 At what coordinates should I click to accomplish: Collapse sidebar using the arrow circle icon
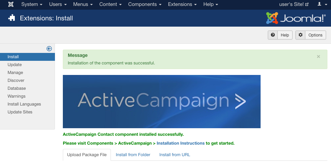(49, 49)
